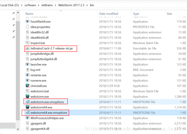Viewport: 187px width, 134px height.
Task: Select IdeaWin32.dll file icon
Action: tap(28, 32)
